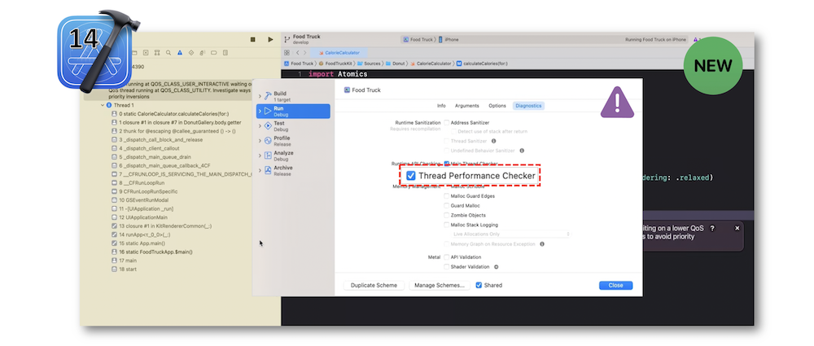Enable Metal API Validation checkbox
814x346 pixels.
[x=446, y=257]
